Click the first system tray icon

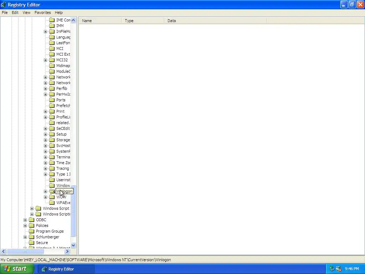click(x=332, y=269)
